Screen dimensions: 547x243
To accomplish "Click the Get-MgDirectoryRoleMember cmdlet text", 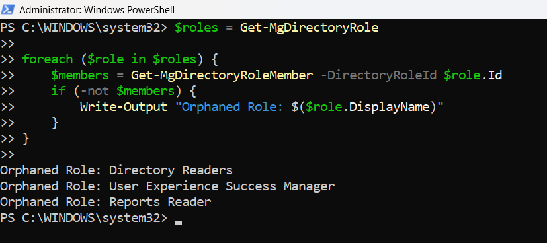I will pyautogui.click(x=222, y=75).
